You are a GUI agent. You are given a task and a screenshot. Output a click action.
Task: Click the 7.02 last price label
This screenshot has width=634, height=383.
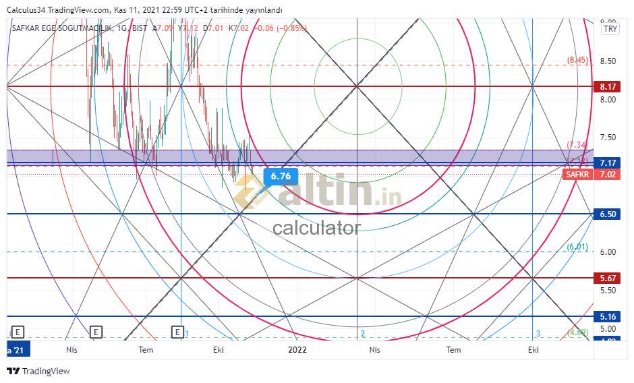tap(607, 175)
